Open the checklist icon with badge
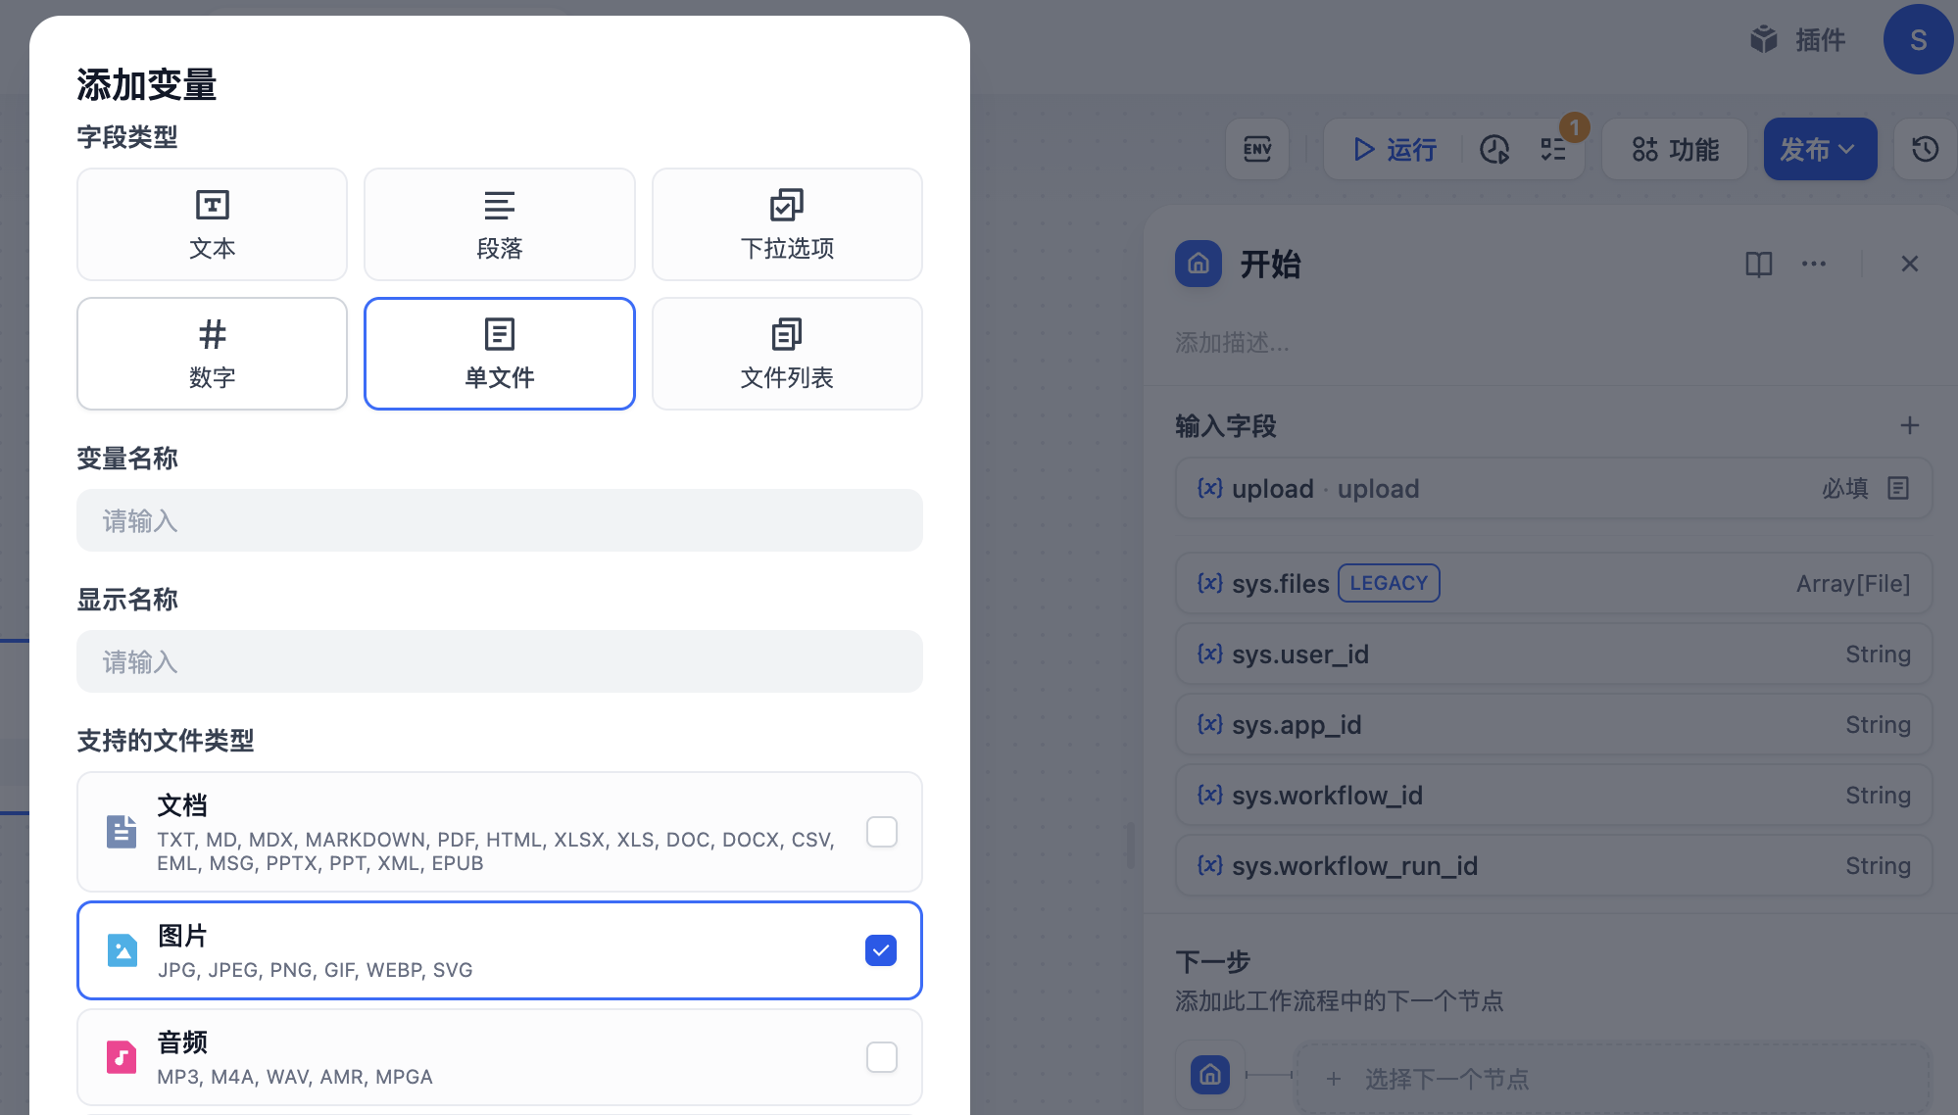Screen dimensions: 1958x1115 click(x=1553, y=149)
